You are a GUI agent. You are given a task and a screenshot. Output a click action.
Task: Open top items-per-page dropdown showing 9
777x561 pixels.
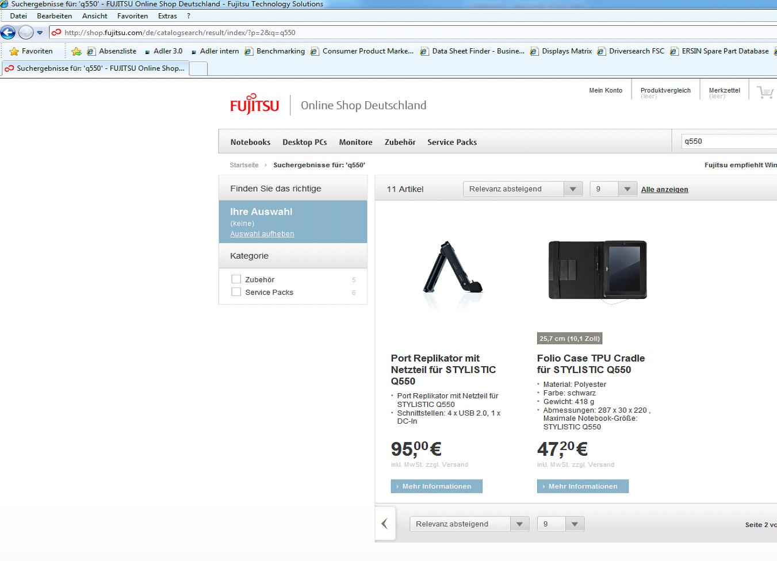pyautogui.click(x=613, y=189)
